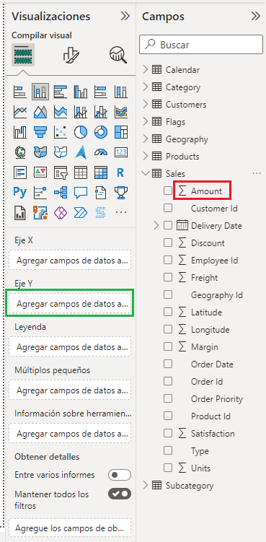Add a scatter chart visual

[61, 132]
